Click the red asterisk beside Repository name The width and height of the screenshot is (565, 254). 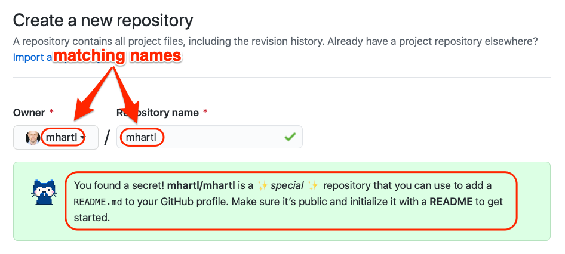[x=205, y=111]
